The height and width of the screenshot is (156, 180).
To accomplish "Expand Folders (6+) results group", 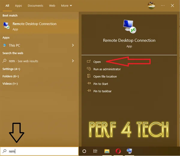I will pos(11,76).
